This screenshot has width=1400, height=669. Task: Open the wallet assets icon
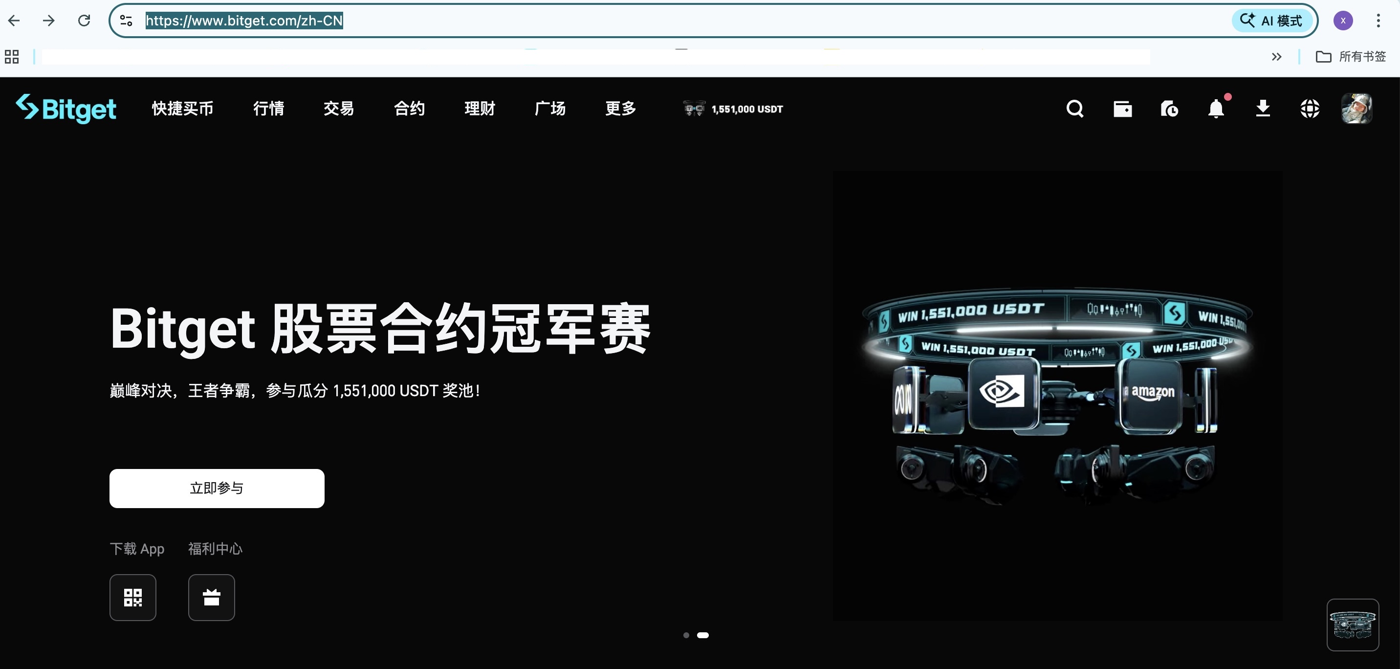(x=1122, y=109)
